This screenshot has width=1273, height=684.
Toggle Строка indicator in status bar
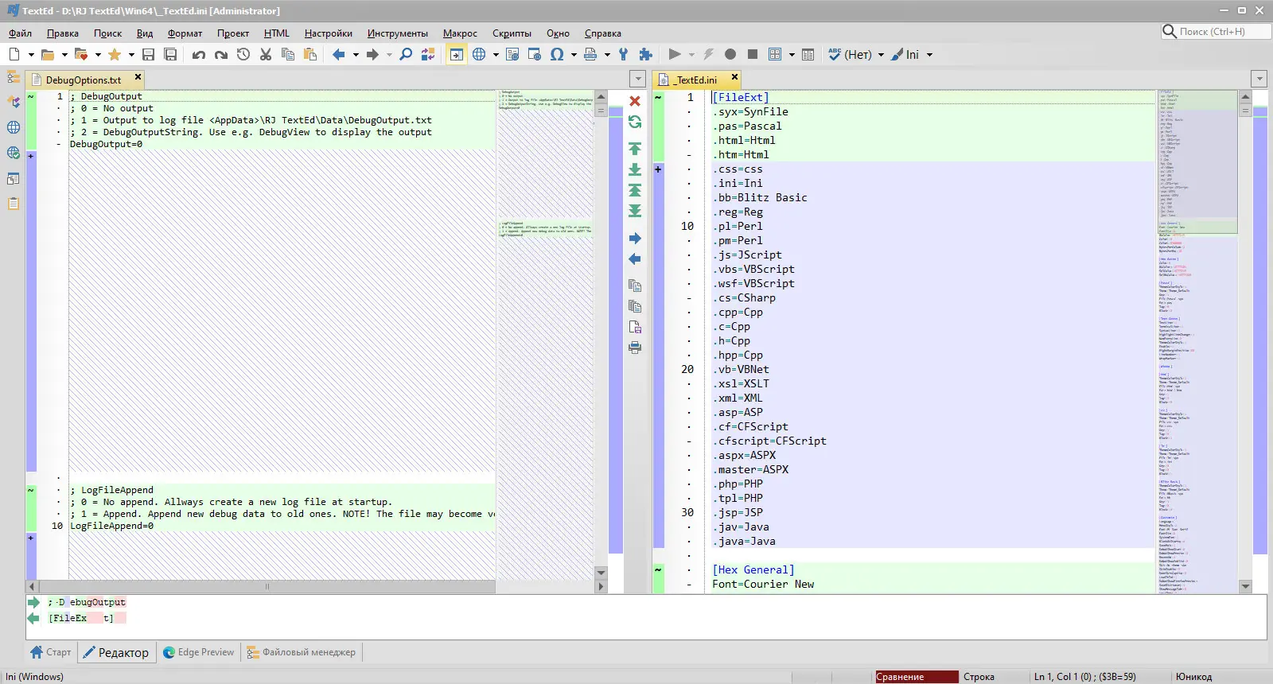pos(979,677)
